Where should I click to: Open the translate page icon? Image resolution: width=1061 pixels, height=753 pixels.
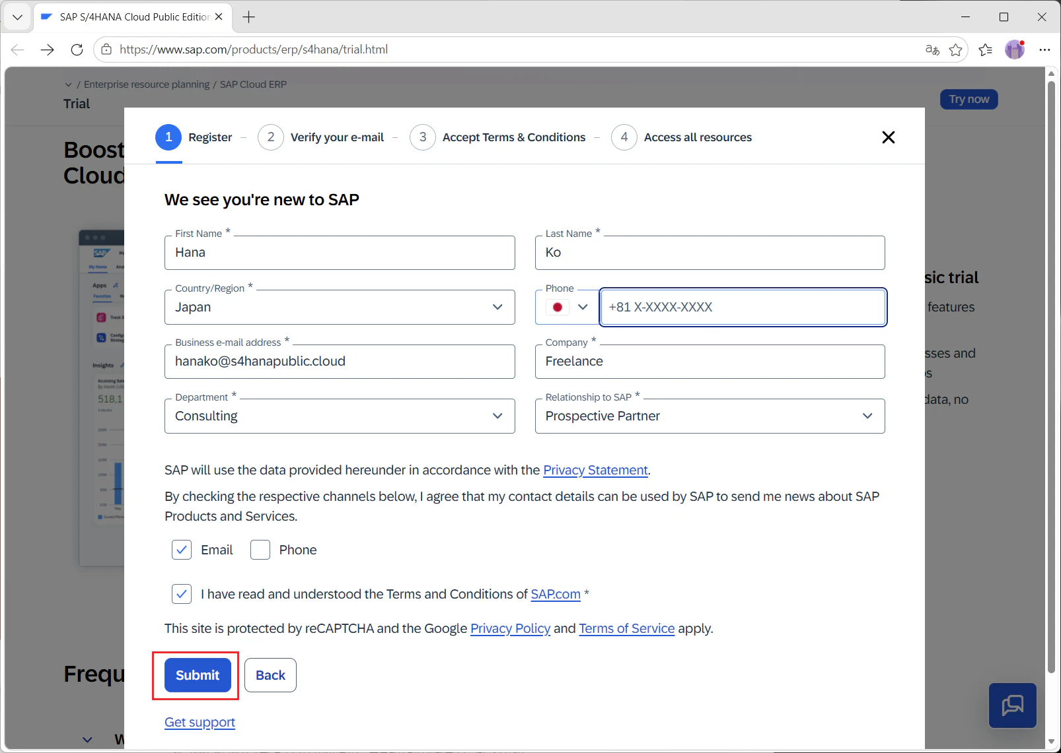tap(932, 49)
